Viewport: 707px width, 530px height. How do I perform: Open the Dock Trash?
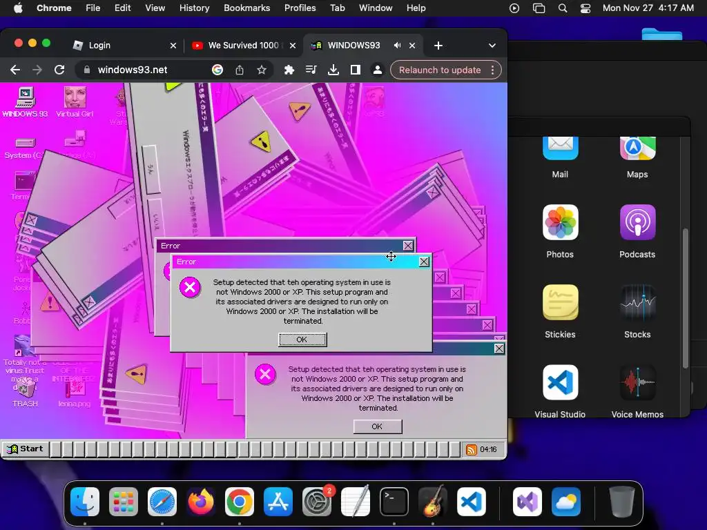pyautogui.click(x=622, y=502)
